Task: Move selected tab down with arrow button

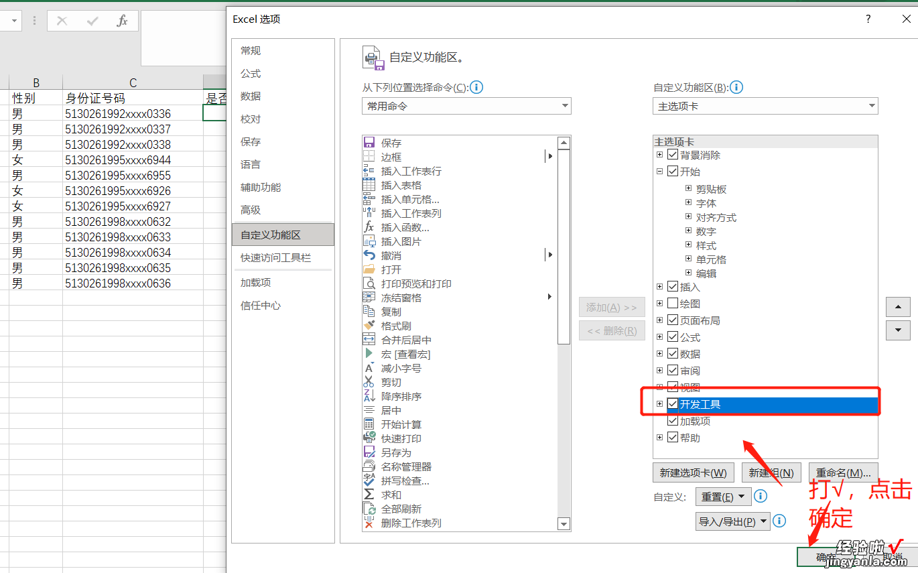Action: click(898, 330)
